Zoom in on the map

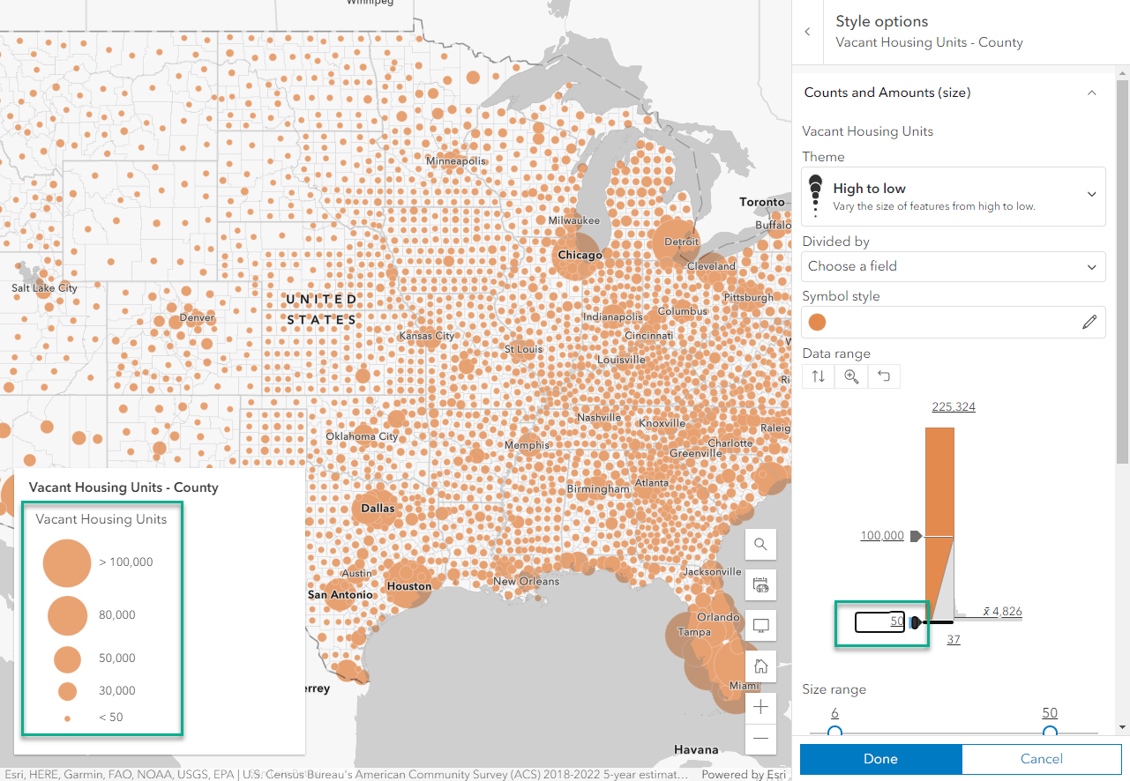(760, 707)
